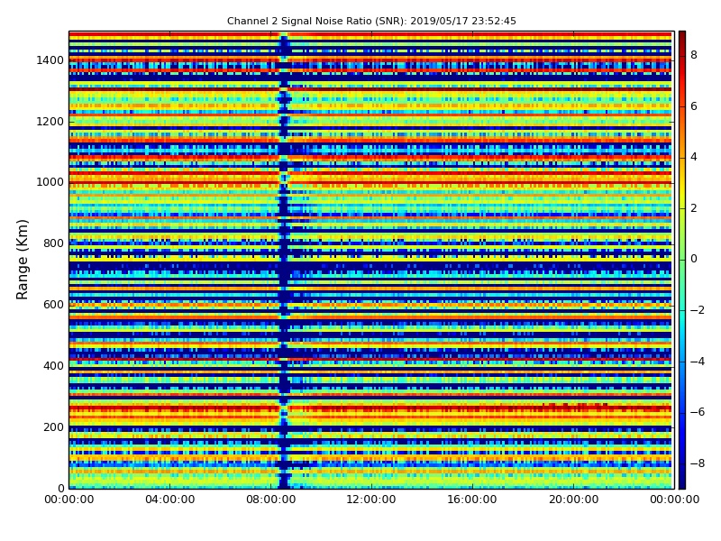Click the colorbar label 0

click(694, 259)
